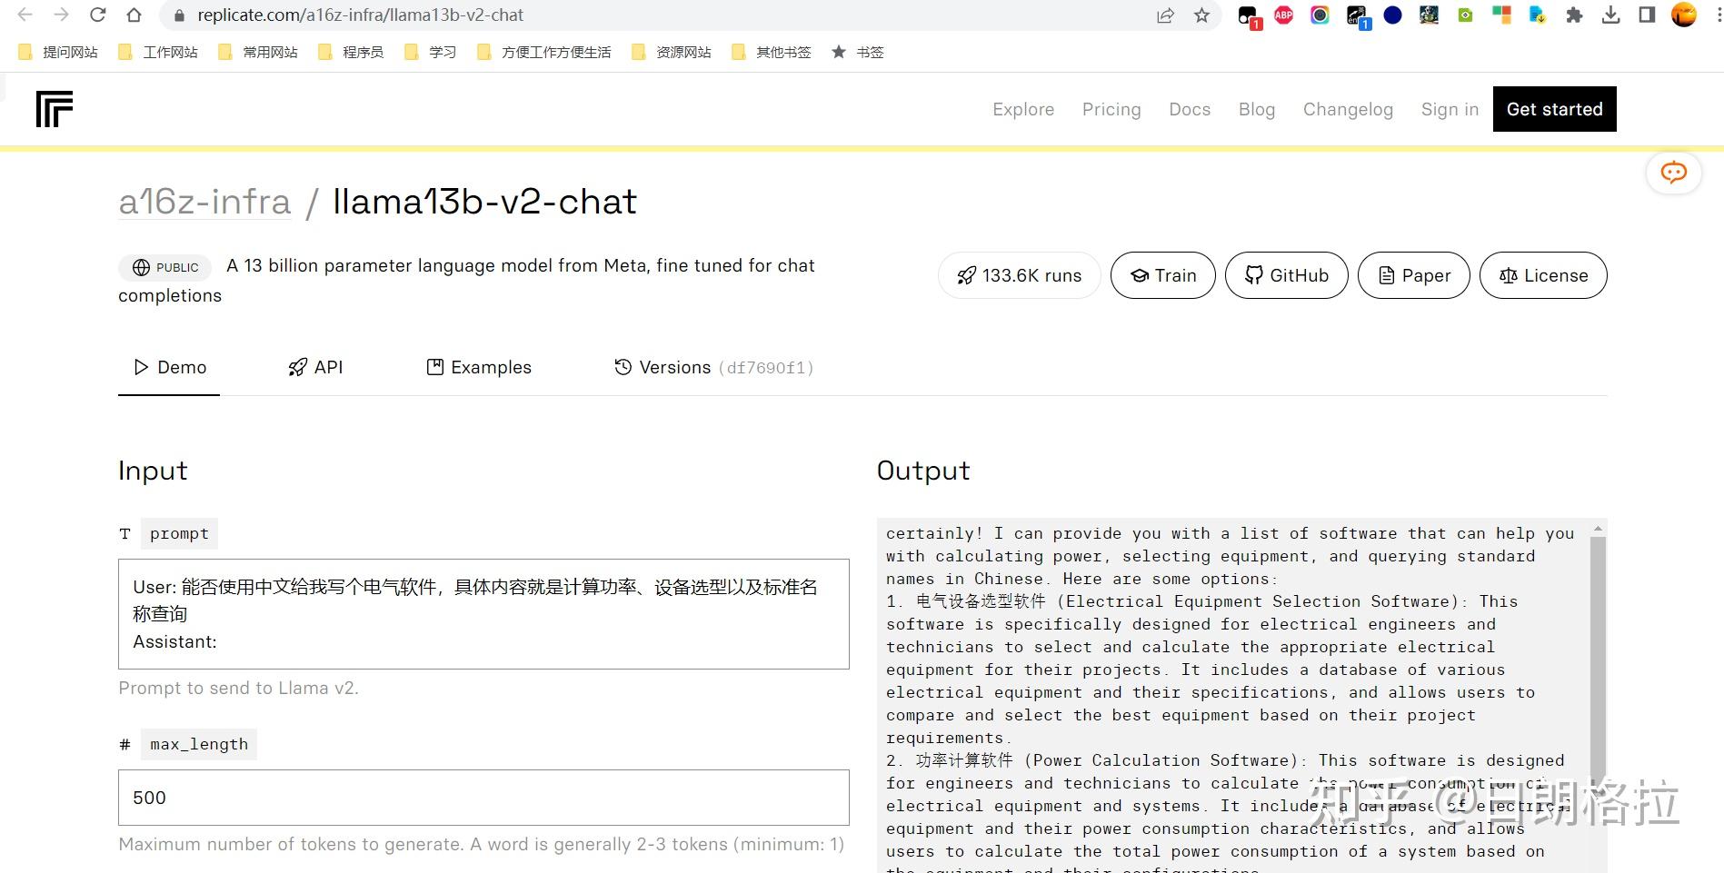Open Blog in top navigation
This screenshot has height=873, width=1724.
click(x=1257, y=109)
